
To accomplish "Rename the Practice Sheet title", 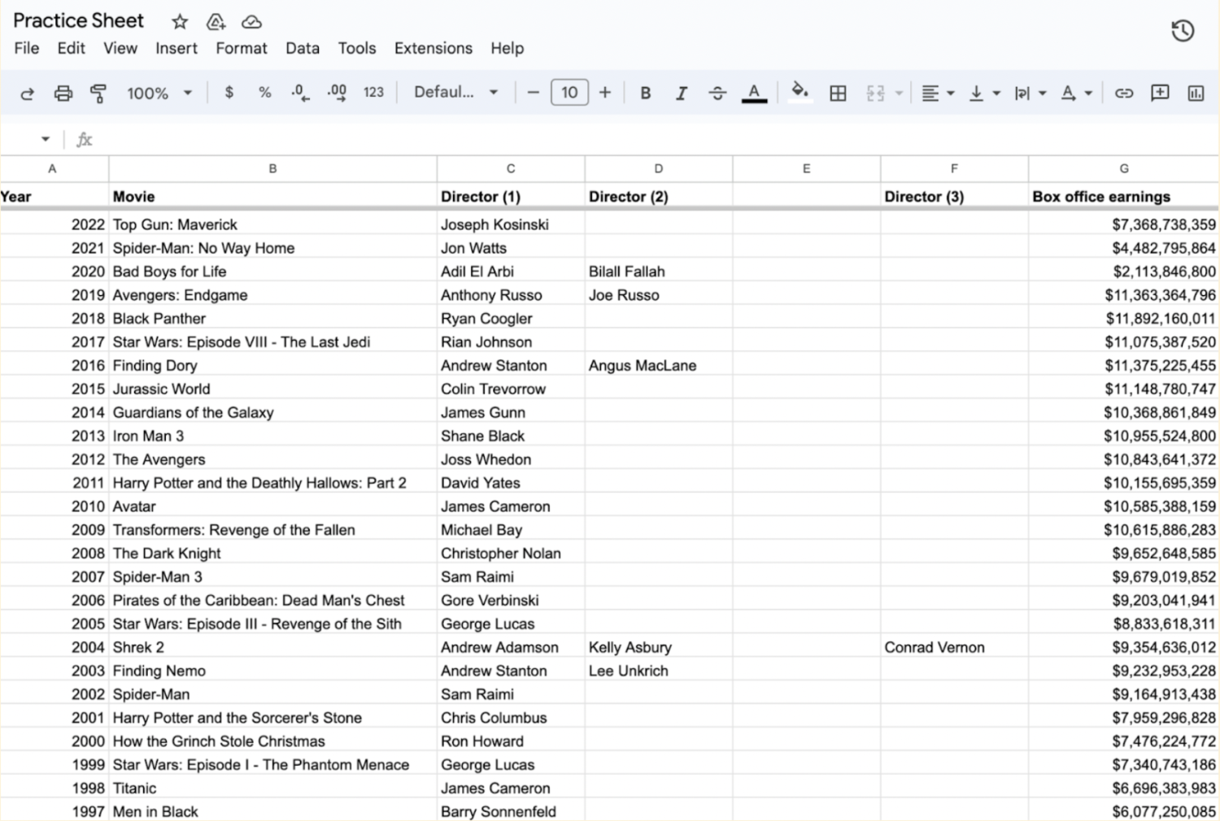I will click(x=78, y=20).
